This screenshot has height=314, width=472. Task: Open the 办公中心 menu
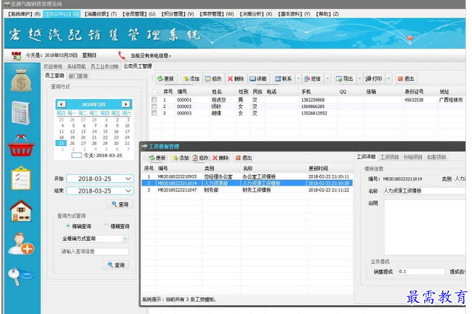coord(63,14)
